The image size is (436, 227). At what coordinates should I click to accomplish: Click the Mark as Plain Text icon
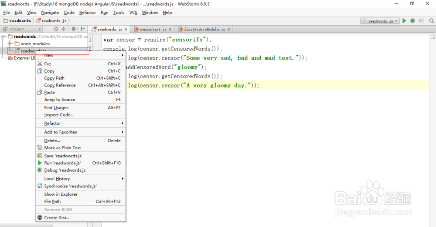(40, 147)
